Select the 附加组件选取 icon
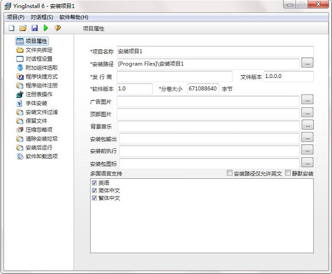The image size is (332, 274). 20,68
